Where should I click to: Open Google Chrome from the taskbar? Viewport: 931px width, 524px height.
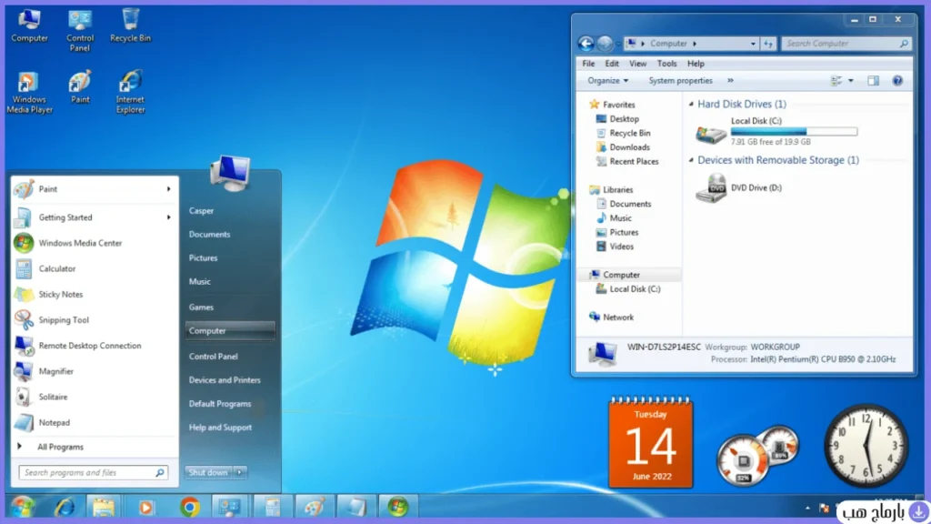(x=189, y=508)
